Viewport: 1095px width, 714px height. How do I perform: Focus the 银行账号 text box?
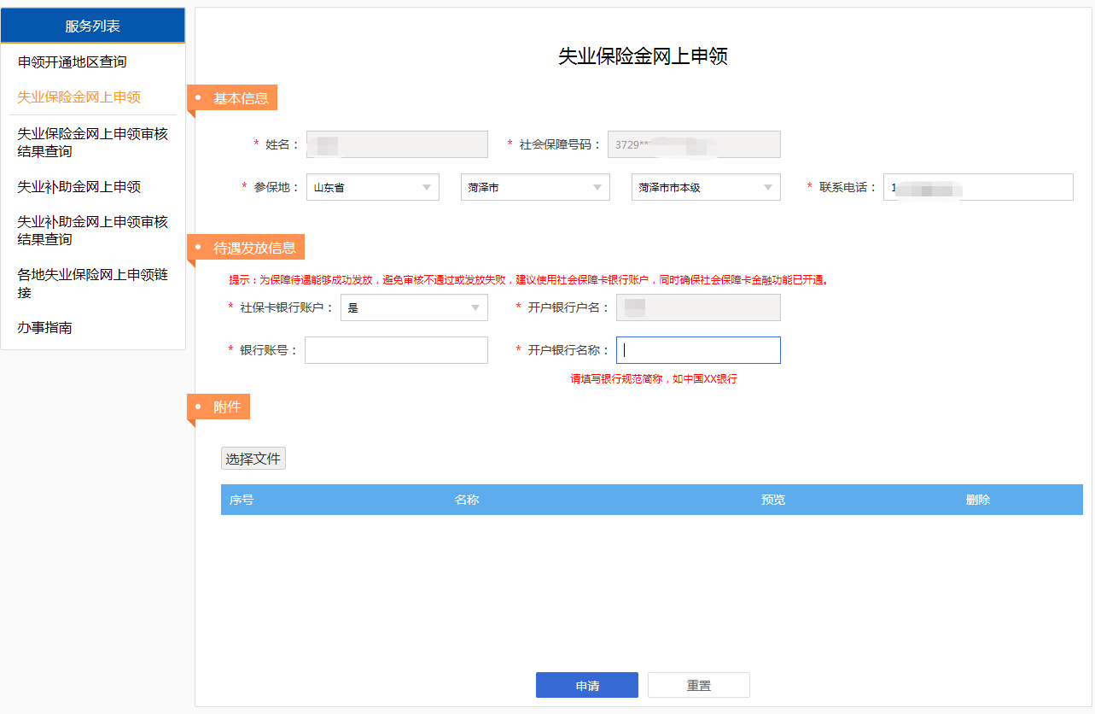396,350
